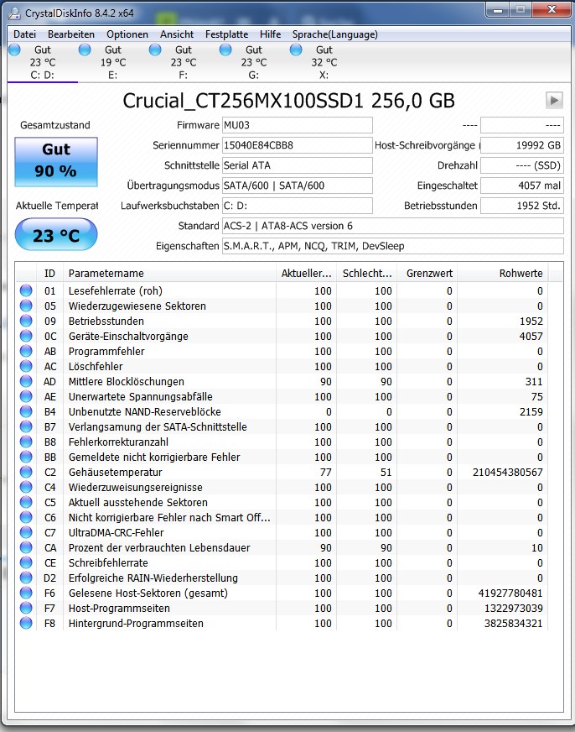Click the blue health icon for drive C: D:
Viewport: 575px width, 732px height.
(13, 50)
